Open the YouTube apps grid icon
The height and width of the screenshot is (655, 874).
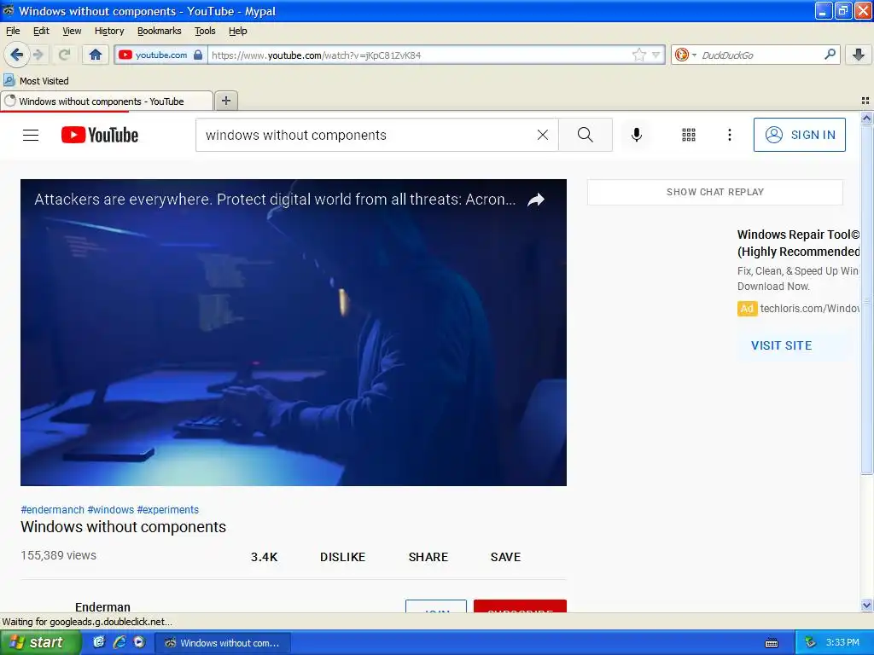coord(689,135)
